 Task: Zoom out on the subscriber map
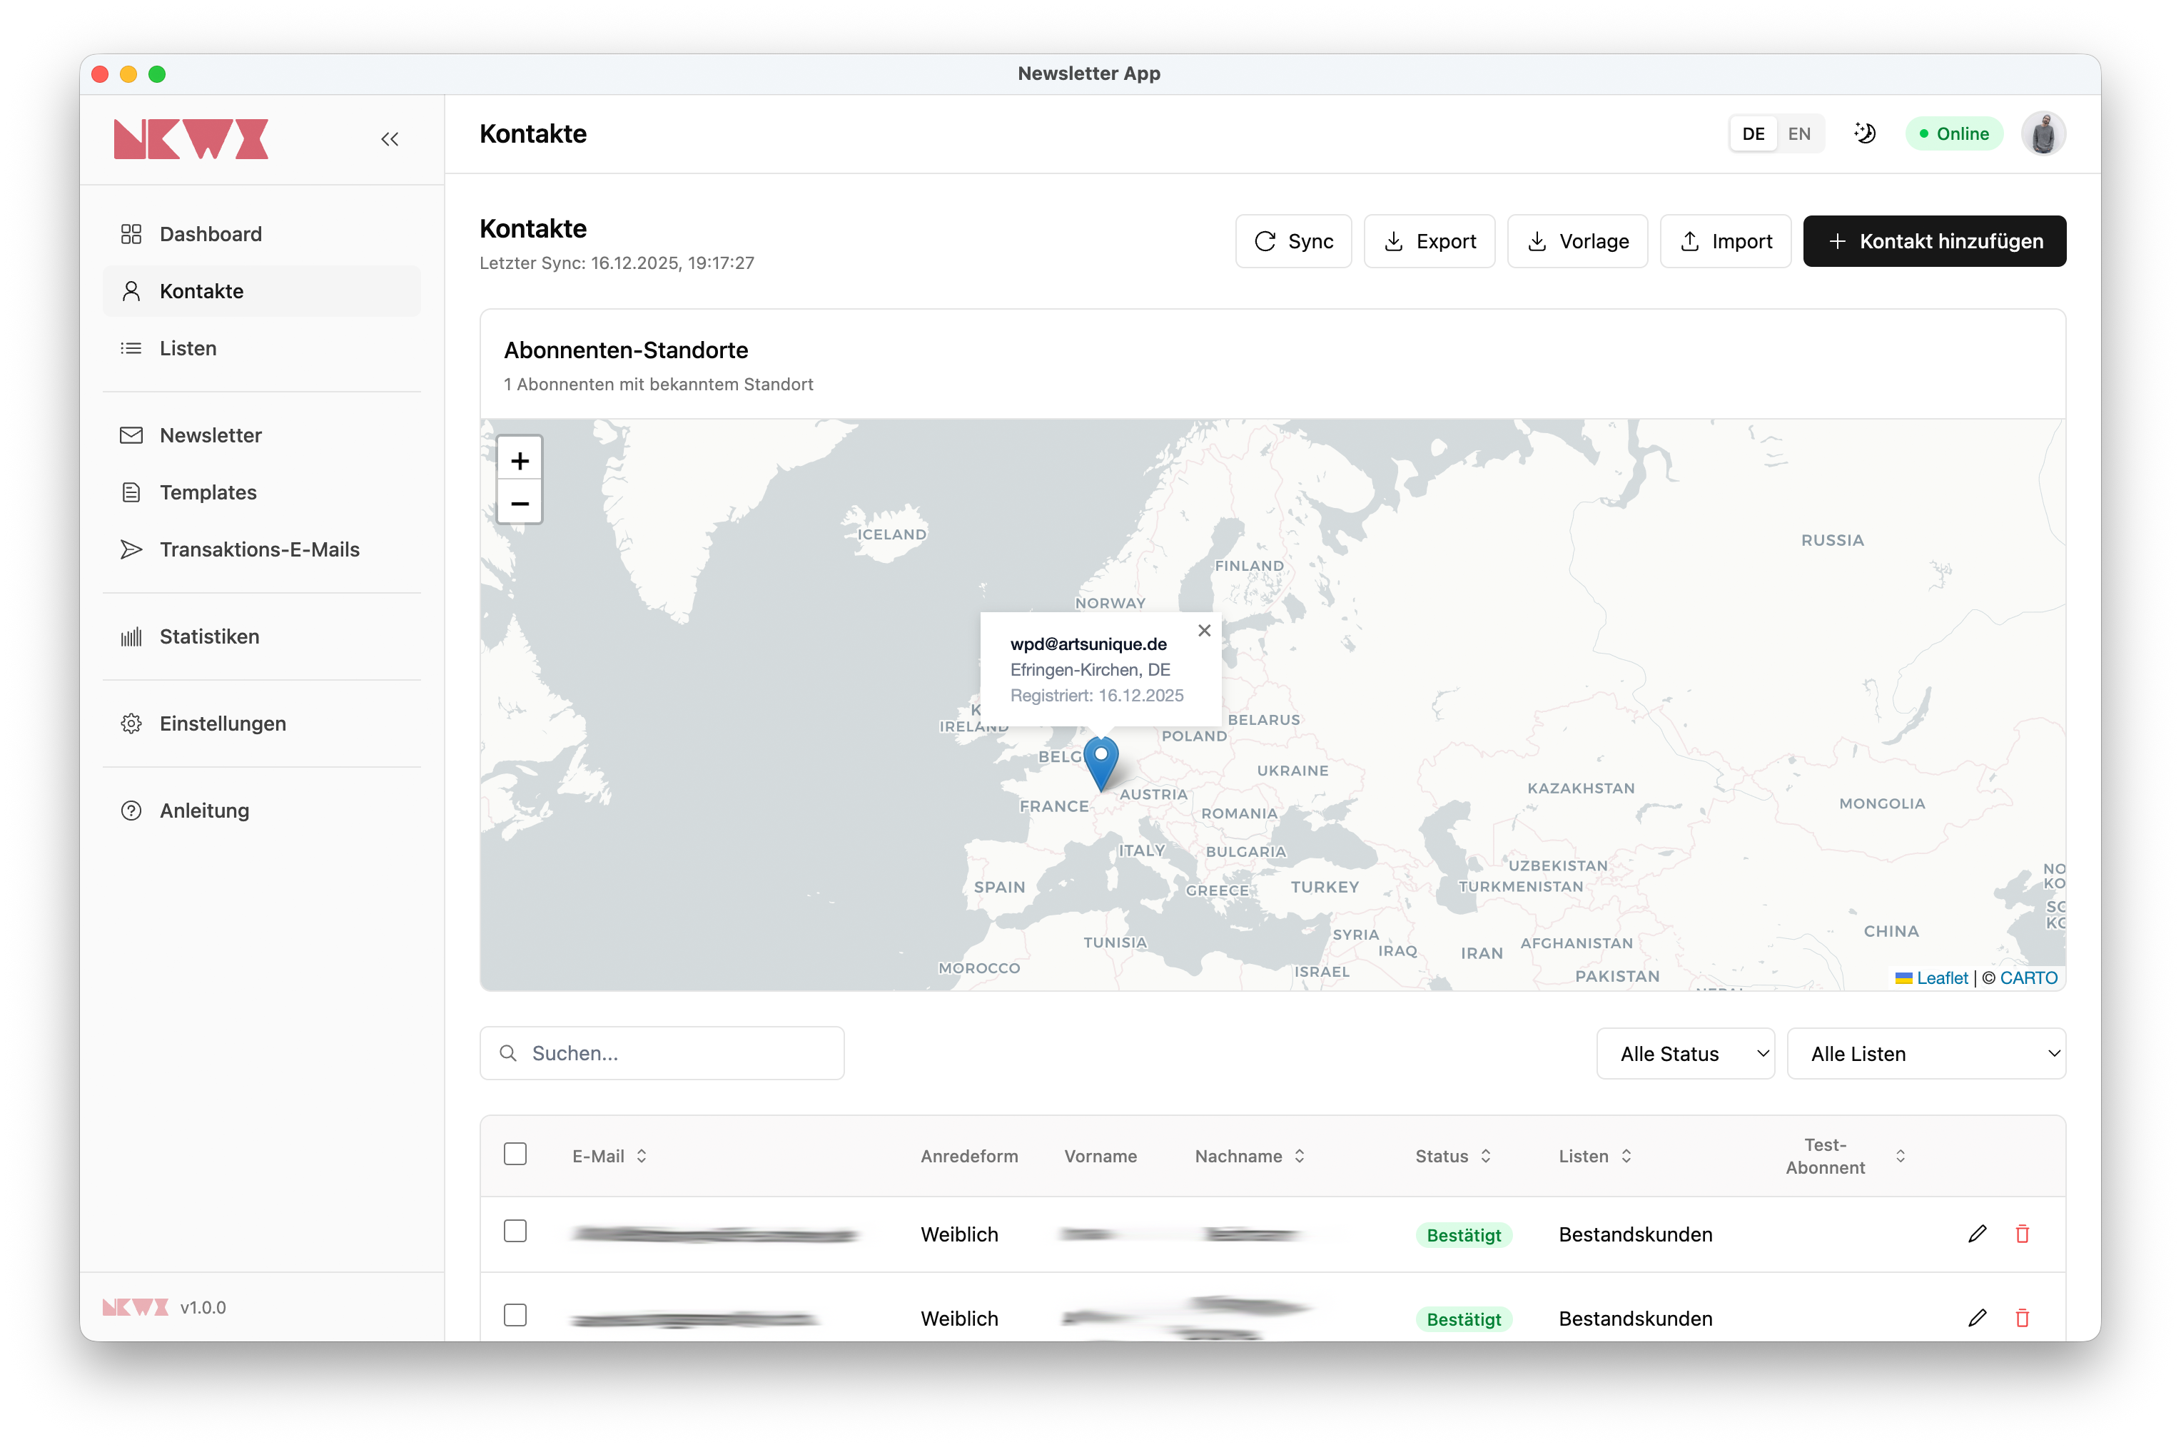click(520, 503)
